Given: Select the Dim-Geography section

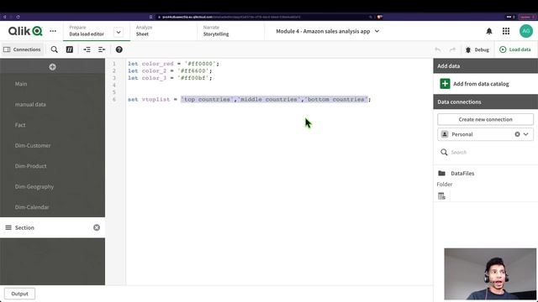Looking at the screenshot, I should [52, 186].
